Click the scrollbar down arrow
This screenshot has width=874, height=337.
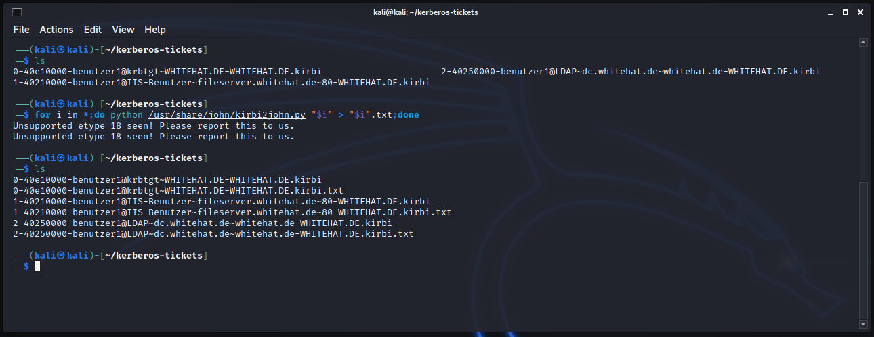point(863,325)
